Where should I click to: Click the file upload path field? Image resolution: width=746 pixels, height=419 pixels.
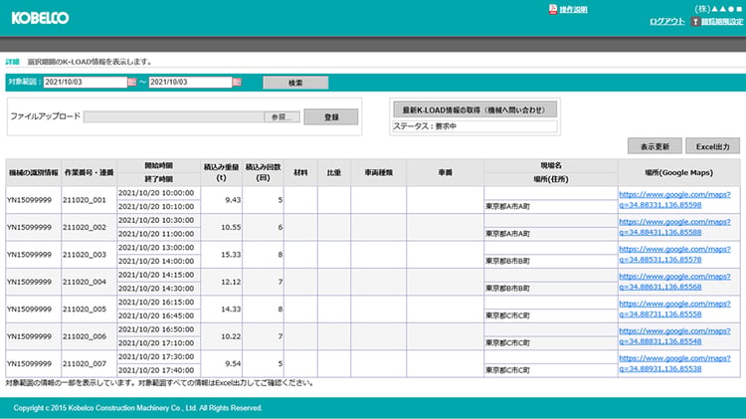click(x=174, y=116)
